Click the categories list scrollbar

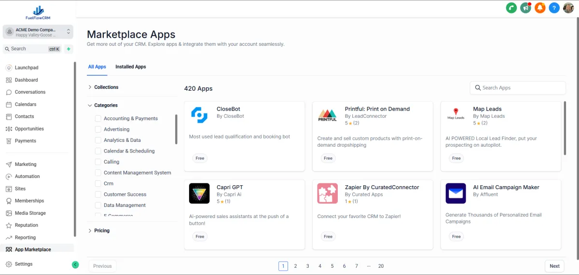click(176, 129)
